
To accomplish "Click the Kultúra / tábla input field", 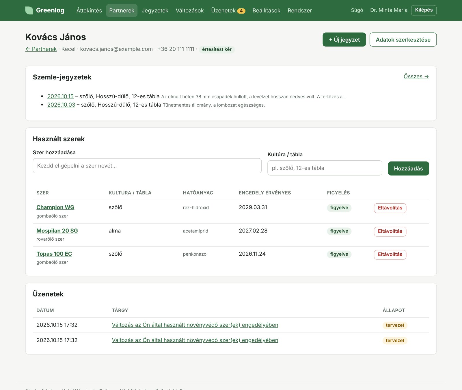I will (325, 168).
